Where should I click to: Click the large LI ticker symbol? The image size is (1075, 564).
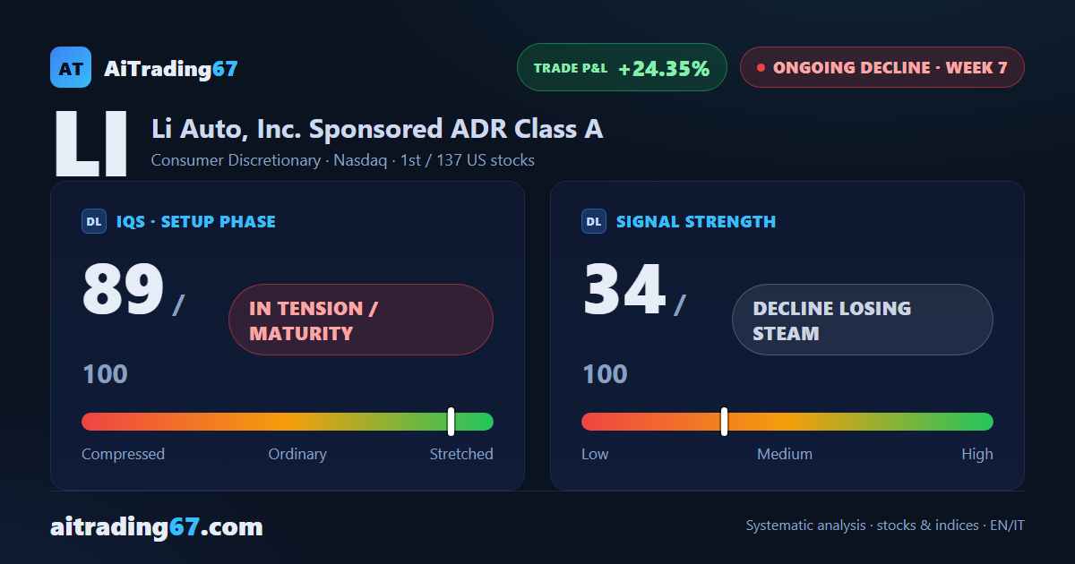click(x=91, y=145)
